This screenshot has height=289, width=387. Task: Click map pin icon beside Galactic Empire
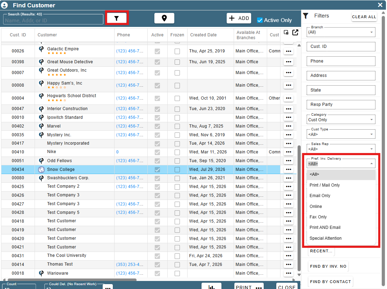[41, 49]
